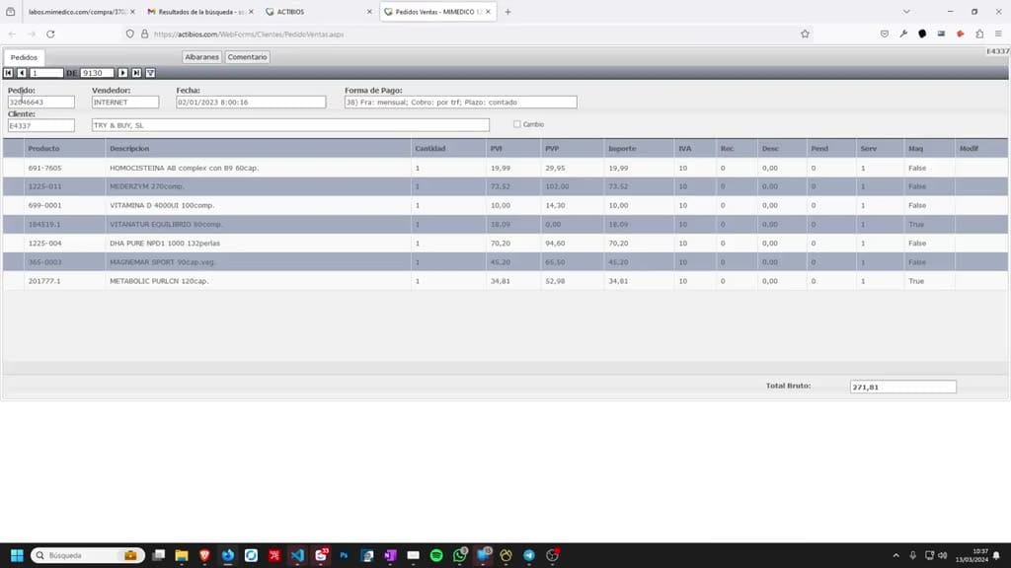1011x568 pixels.
Task: Open Spotify from the taskbar
Action: (436, 555)
